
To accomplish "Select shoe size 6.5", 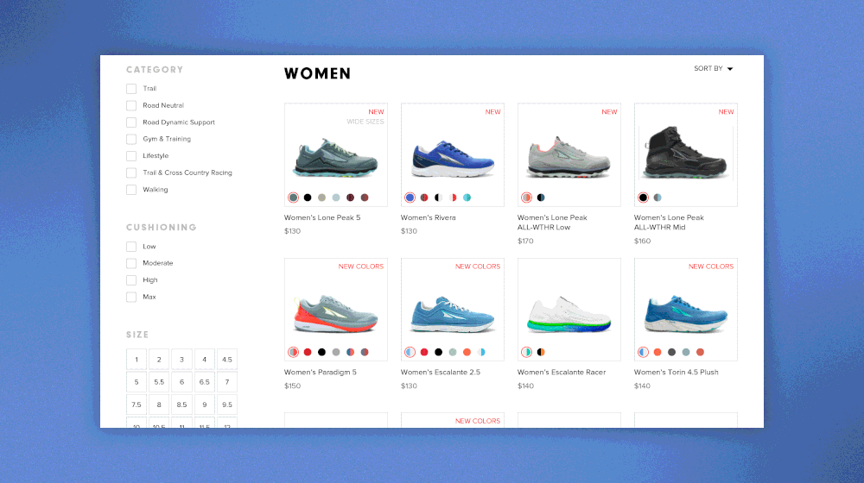I will tap(205, 382).
